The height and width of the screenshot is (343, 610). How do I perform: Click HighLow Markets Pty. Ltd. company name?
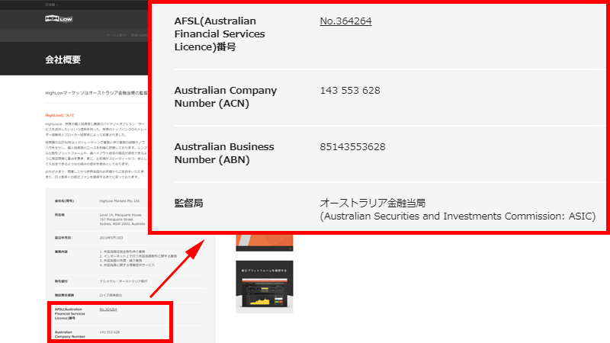click(120, 201)
